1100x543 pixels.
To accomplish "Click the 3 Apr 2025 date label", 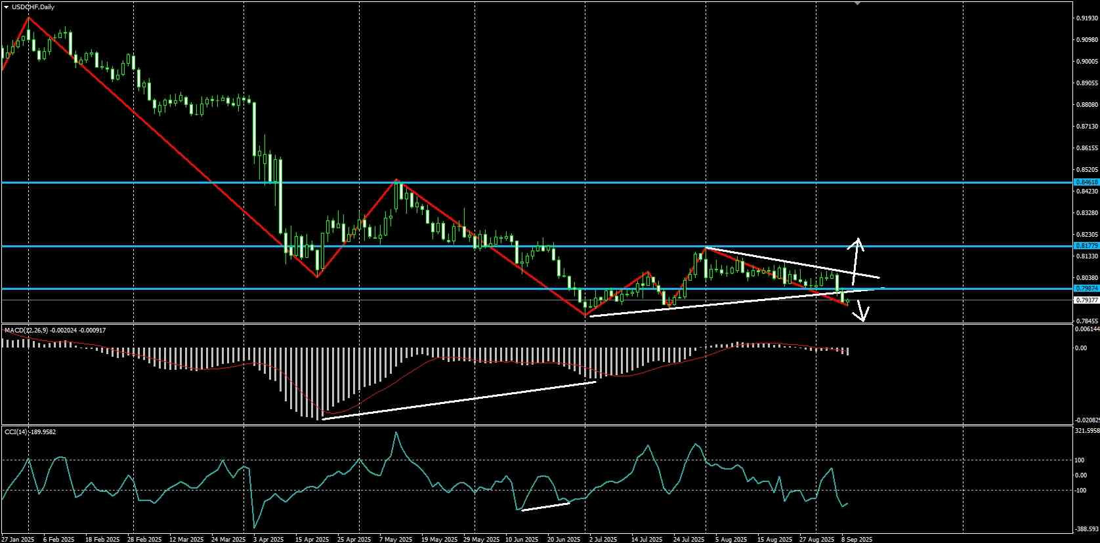I will click(x=268, y=539).
